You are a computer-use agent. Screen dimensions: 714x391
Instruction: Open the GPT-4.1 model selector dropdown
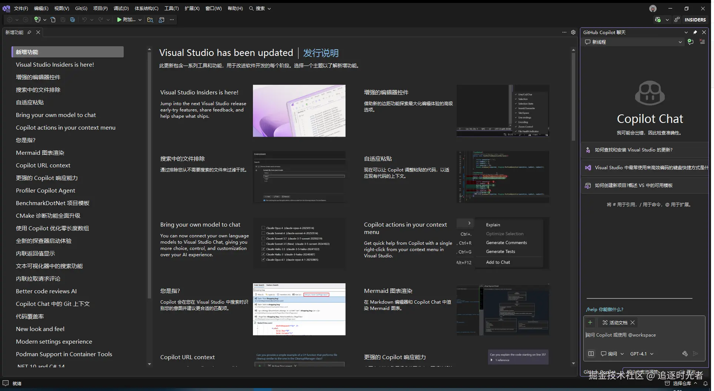click(642, 354)
